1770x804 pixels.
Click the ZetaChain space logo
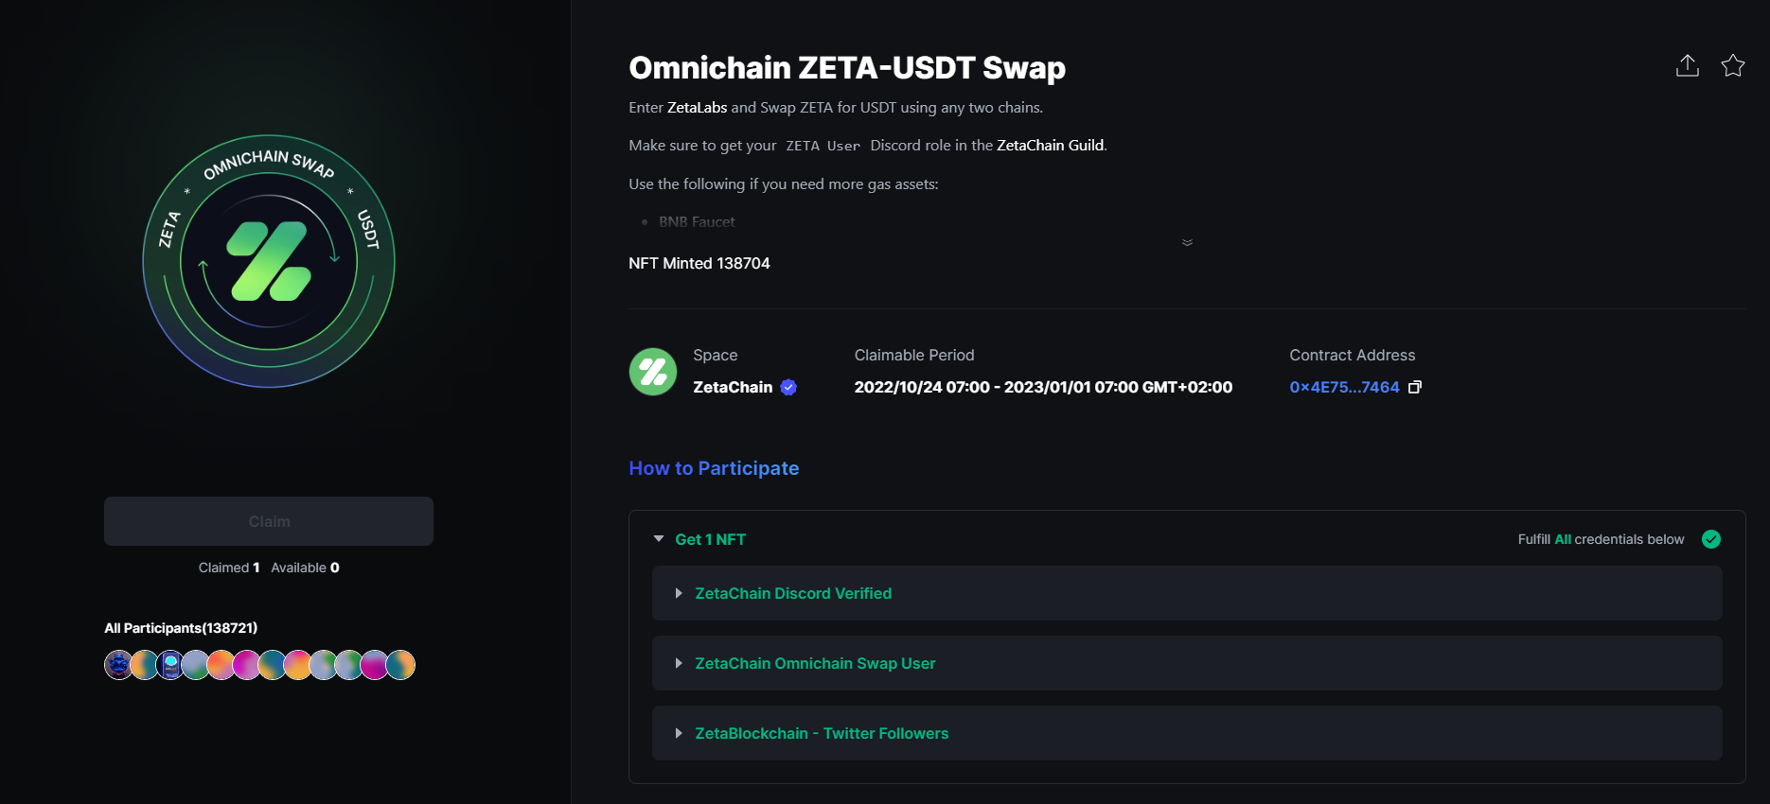point(653,372)
